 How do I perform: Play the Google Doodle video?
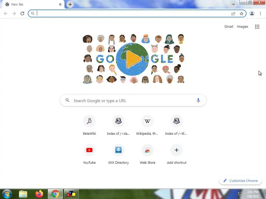pyautogui.click(x=134, y=59)
